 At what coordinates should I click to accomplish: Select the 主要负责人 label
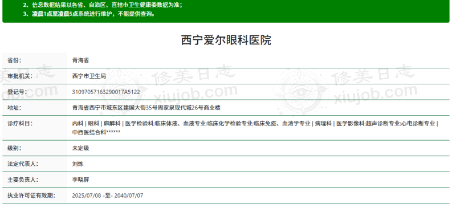23,180
